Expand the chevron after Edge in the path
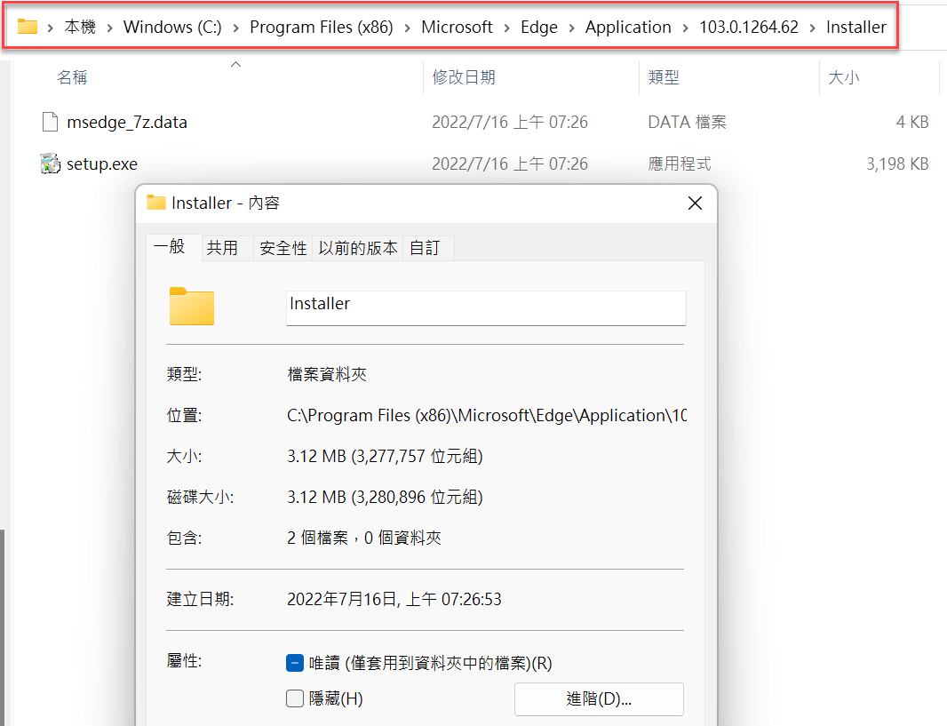 571,28
